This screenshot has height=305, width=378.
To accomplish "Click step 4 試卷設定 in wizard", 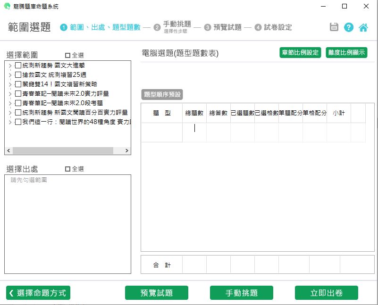I will click(x=277, y=27).
